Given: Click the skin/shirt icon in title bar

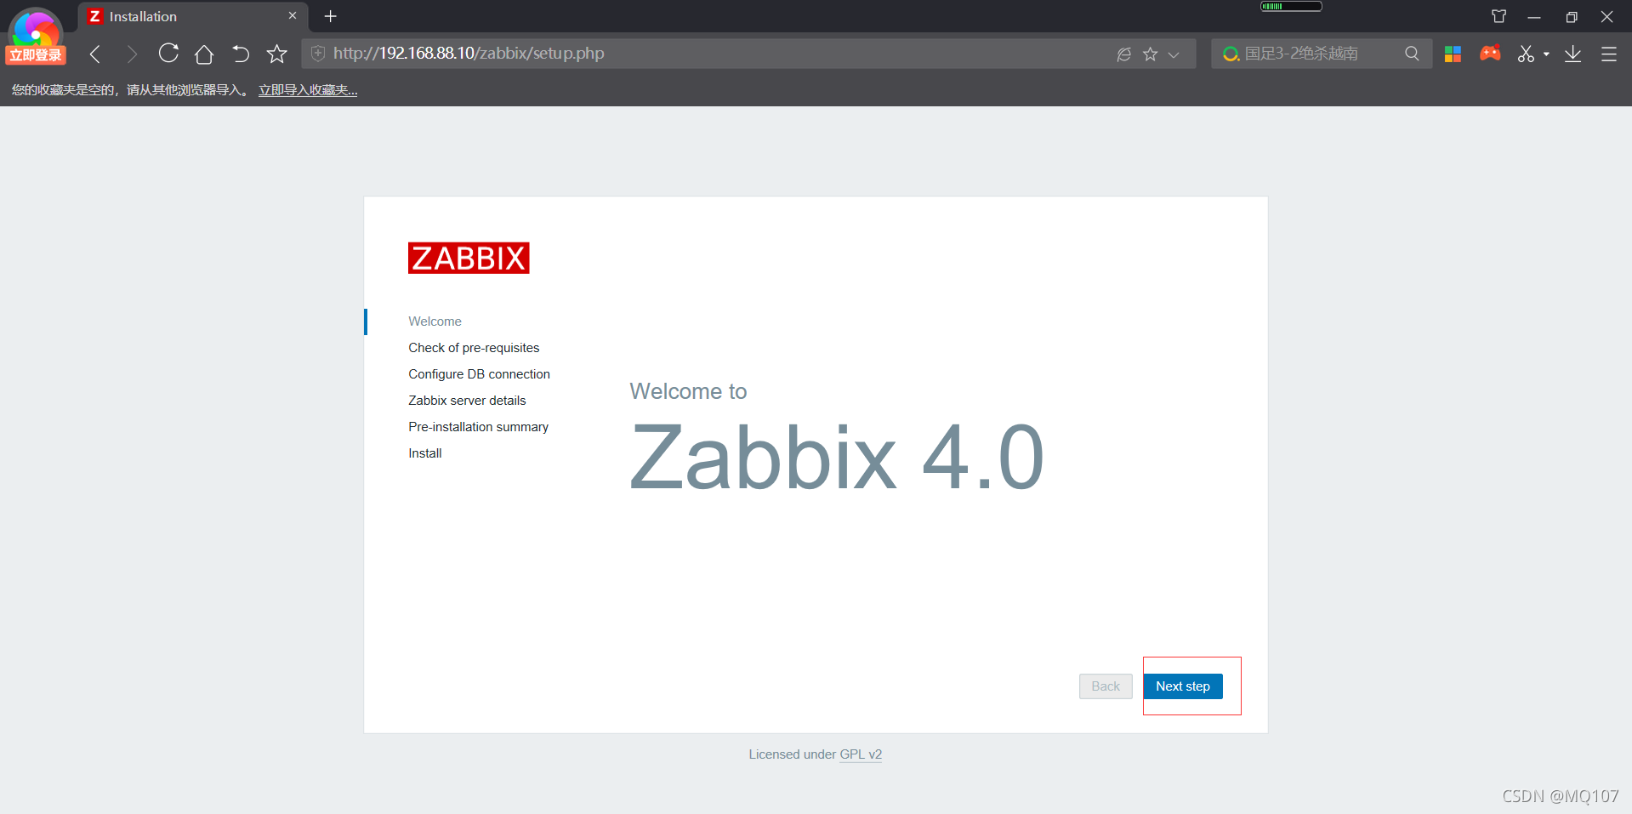Looking at the screenshot, I should [x=1498, y=16].
